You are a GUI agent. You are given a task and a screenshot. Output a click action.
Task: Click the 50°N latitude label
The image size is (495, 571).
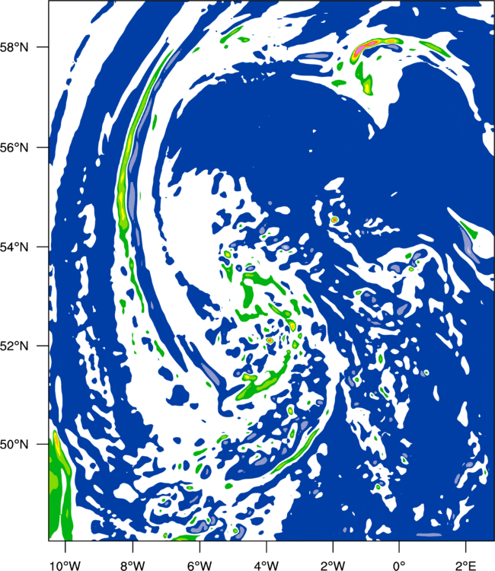point(14,445)
